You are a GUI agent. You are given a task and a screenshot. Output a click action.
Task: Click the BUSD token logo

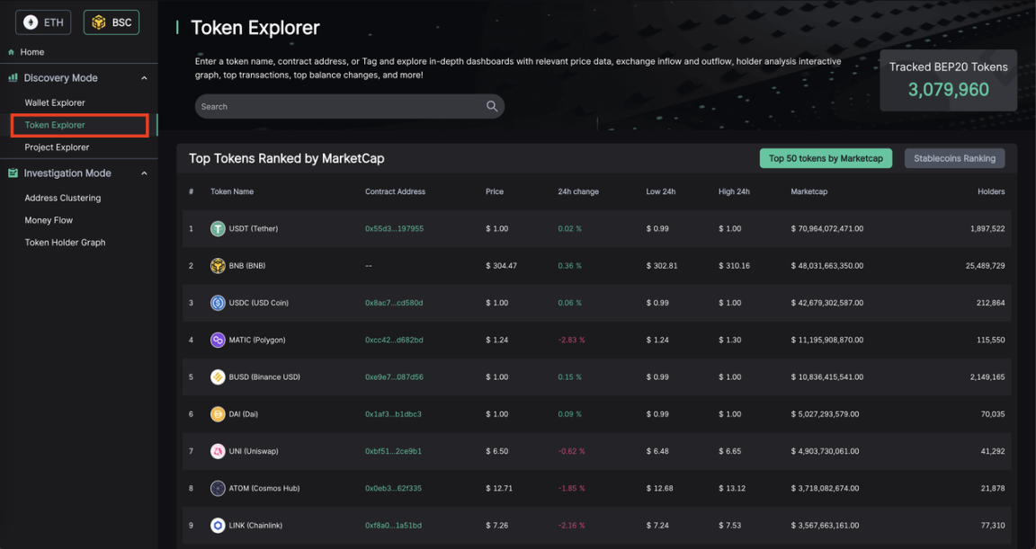(218, 377)
